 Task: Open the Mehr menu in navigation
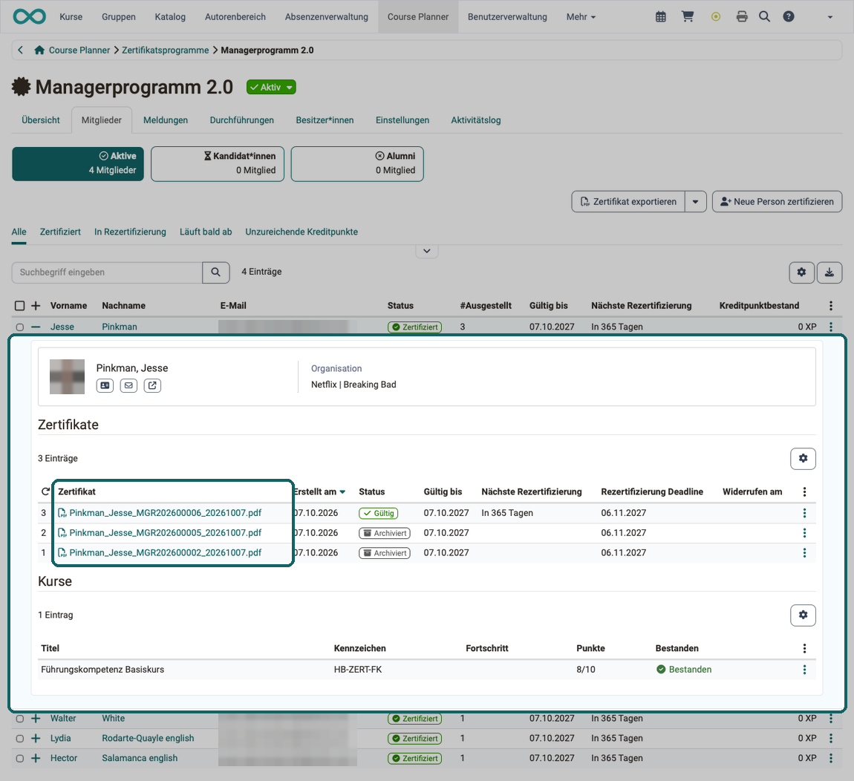(x=581, y=17)
